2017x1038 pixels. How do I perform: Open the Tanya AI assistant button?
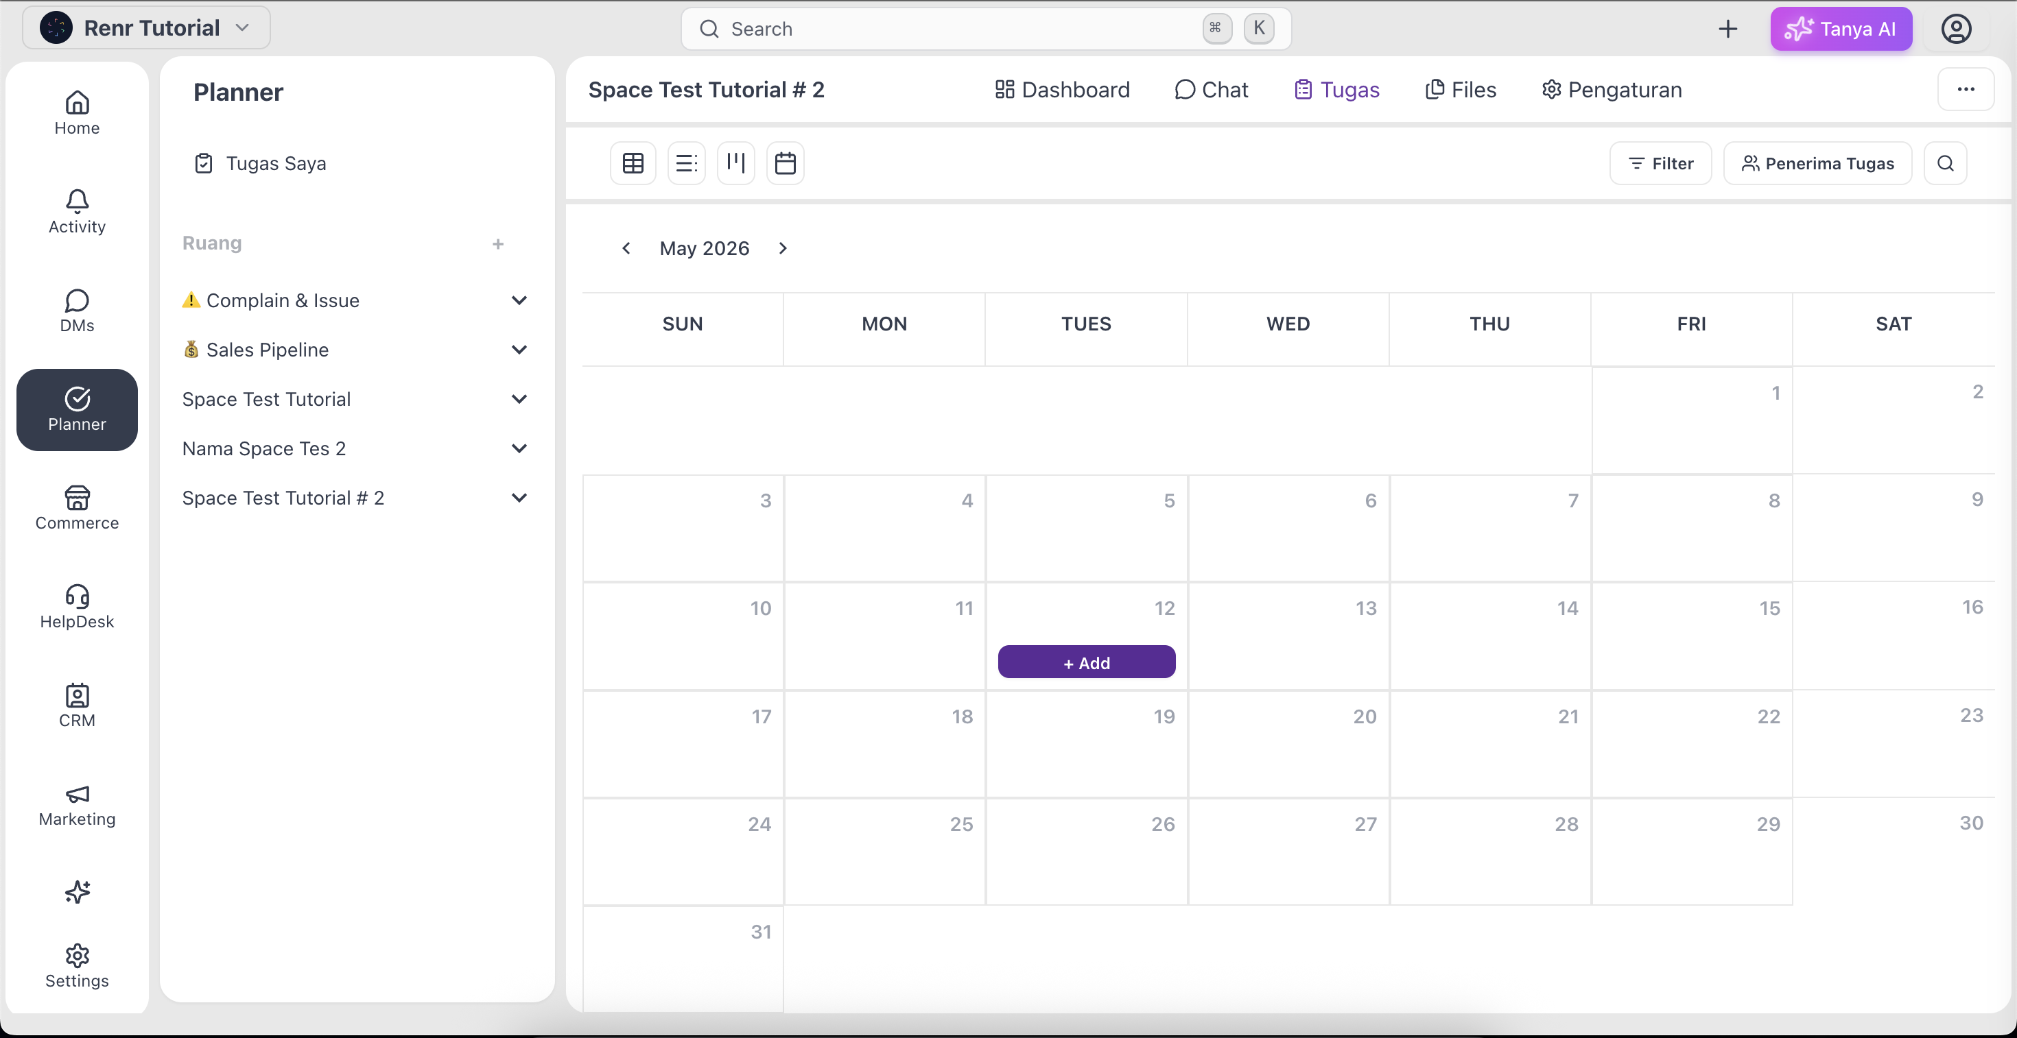click(x=1841, y=29)
